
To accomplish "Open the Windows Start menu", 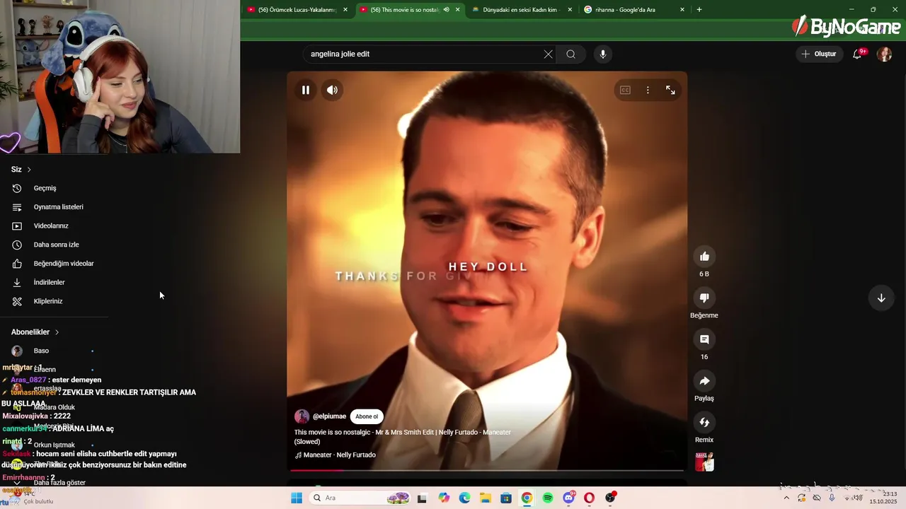I will click(x=297, y=498).
